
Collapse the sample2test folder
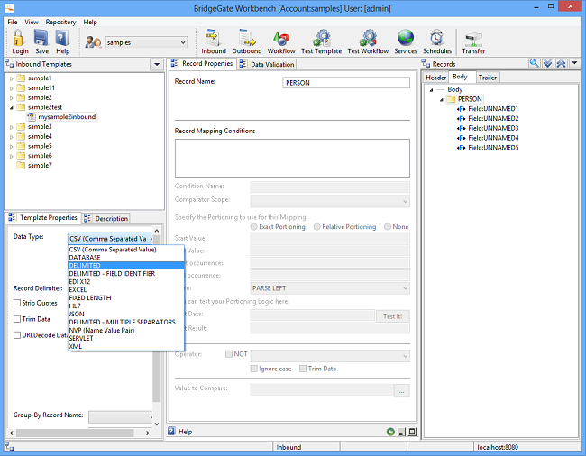[11, 107]
